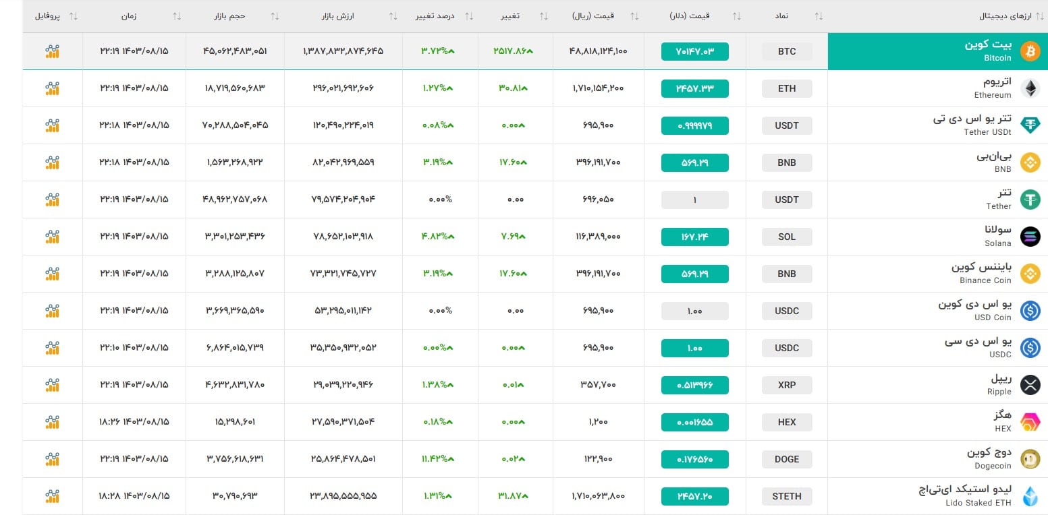Sort by market volume column header
Viewport: 1048px width, 515px height.
[226, 16]
